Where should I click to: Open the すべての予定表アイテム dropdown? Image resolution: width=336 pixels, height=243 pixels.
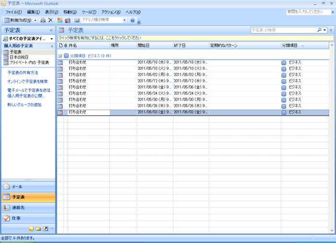pos(51,39)
